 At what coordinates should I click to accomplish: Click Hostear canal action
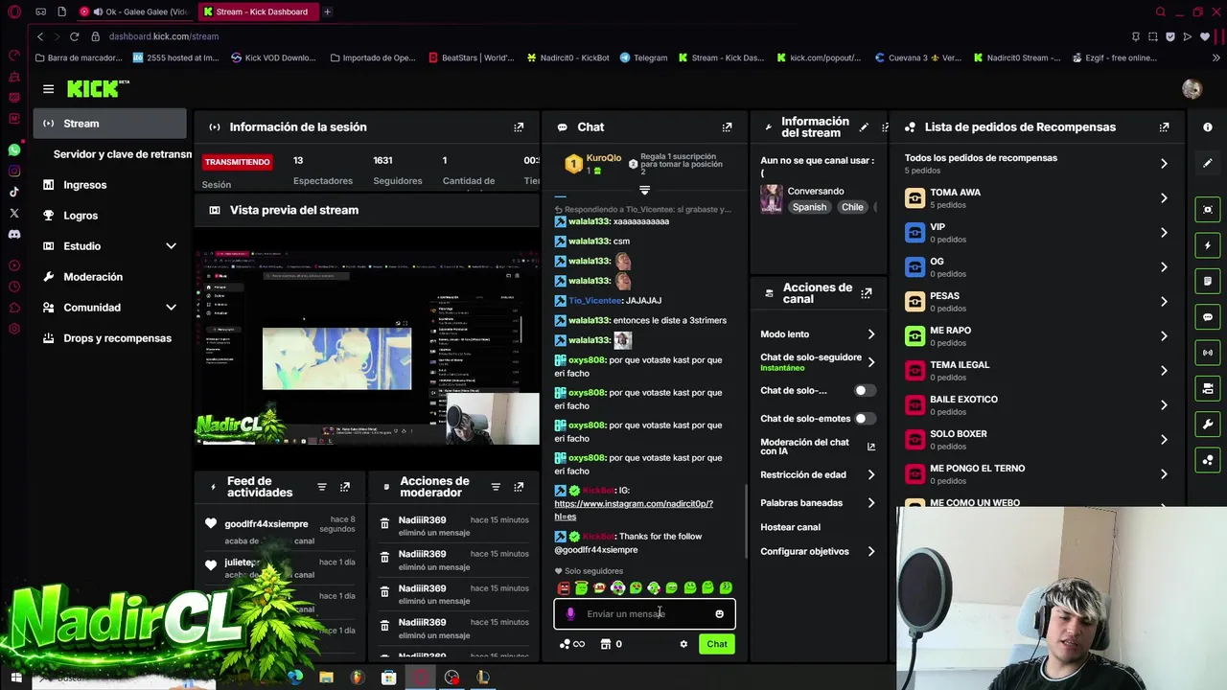click(790, 527)
